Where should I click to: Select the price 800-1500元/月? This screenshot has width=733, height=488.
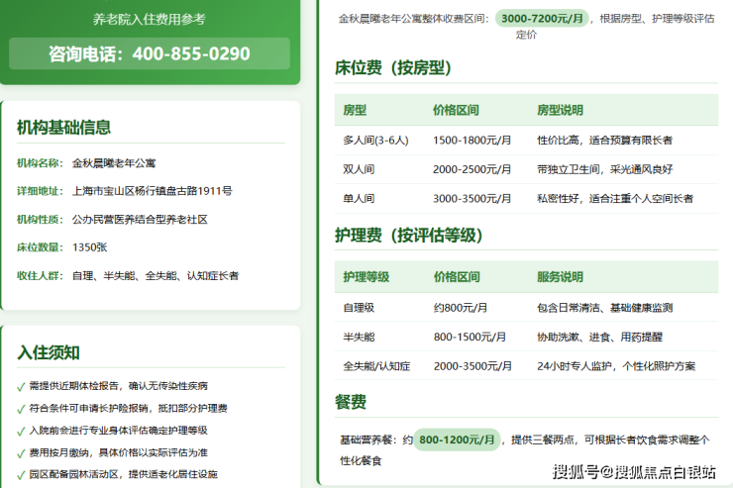tap(470, 338)
